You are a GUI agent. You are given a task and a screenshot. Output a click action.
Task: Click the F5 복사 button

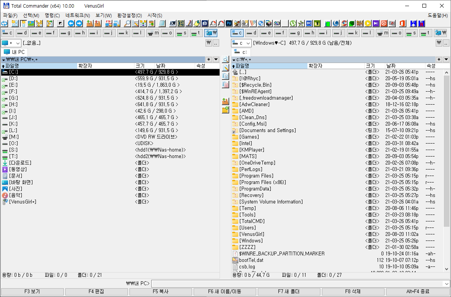coord(160,292)
